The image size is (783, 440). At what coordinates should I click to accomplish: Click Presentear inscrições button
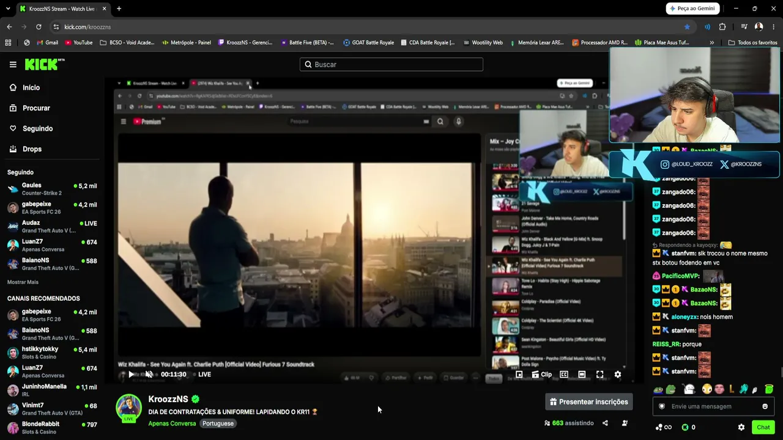pyautogui.click(x=589, y=402)
